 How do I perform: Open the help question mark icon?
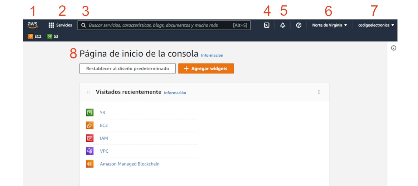point(299,25)
